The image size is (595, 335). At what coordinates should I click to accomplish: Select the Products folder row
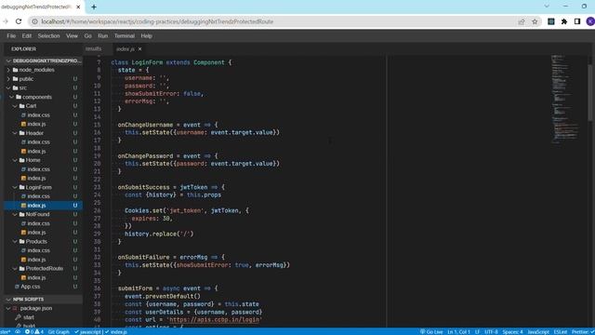[44, 242]
